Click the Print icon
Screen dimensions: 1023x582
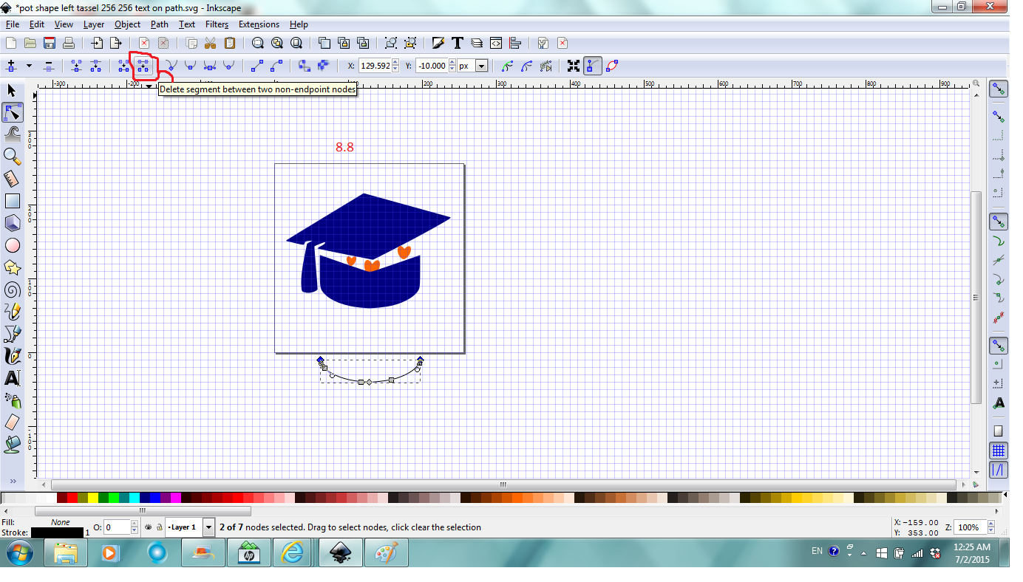[x=68, y=43]
